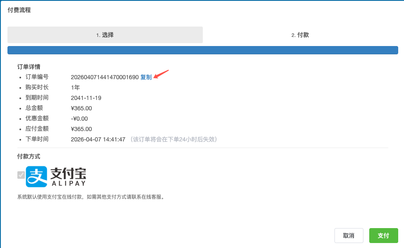This screenshot has width=404, height=248.
Task: Click the 付款方式 section heading
Action: [29, 156]
